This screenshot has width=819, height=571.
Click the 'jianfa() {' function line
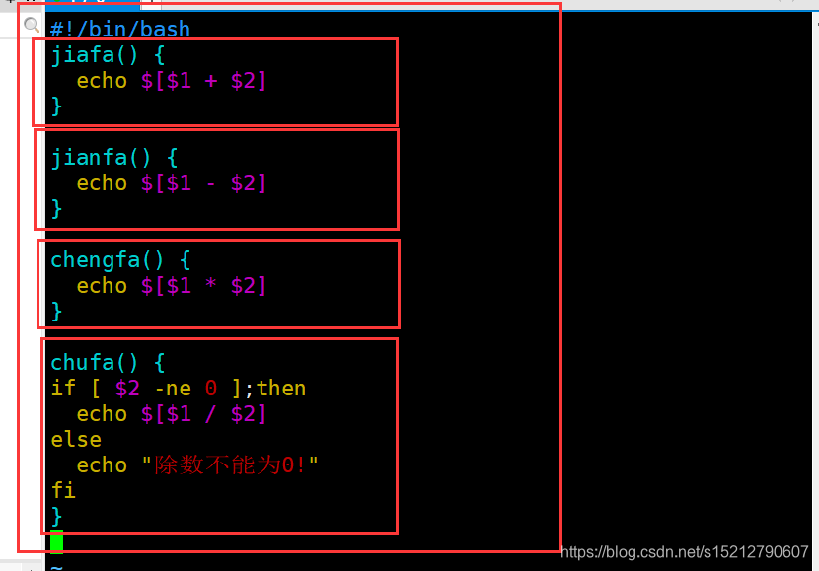coord(114,157)
